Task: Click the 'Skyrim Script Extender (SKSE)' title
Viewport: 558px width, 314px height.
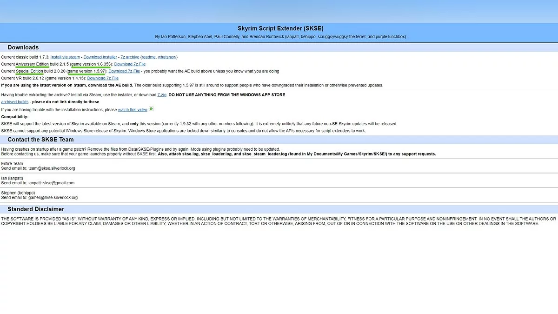Action: [x=280, y=28]
